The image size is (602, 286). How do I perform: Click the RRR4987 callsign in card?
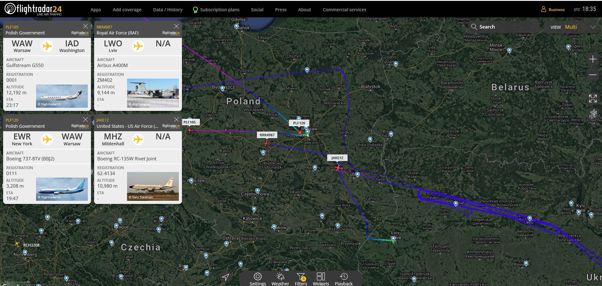point(104,27)
